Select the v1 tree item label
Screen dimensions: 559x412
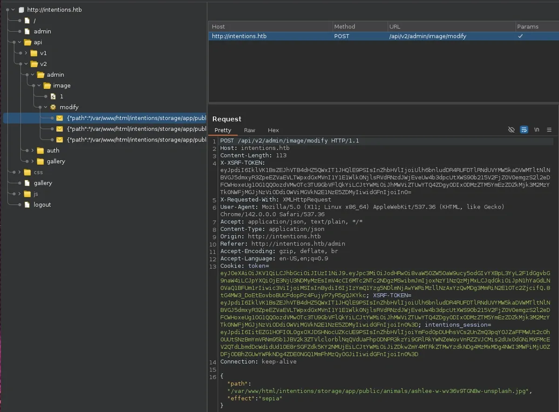tap(43, 53)
